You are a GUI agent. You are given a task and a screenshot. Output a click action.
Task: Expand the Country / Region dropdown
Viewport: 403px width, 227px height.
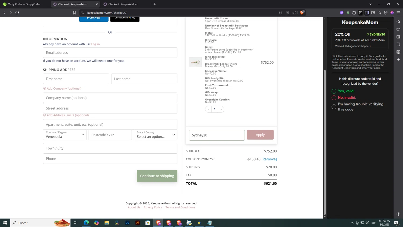[x=65, y=135]
